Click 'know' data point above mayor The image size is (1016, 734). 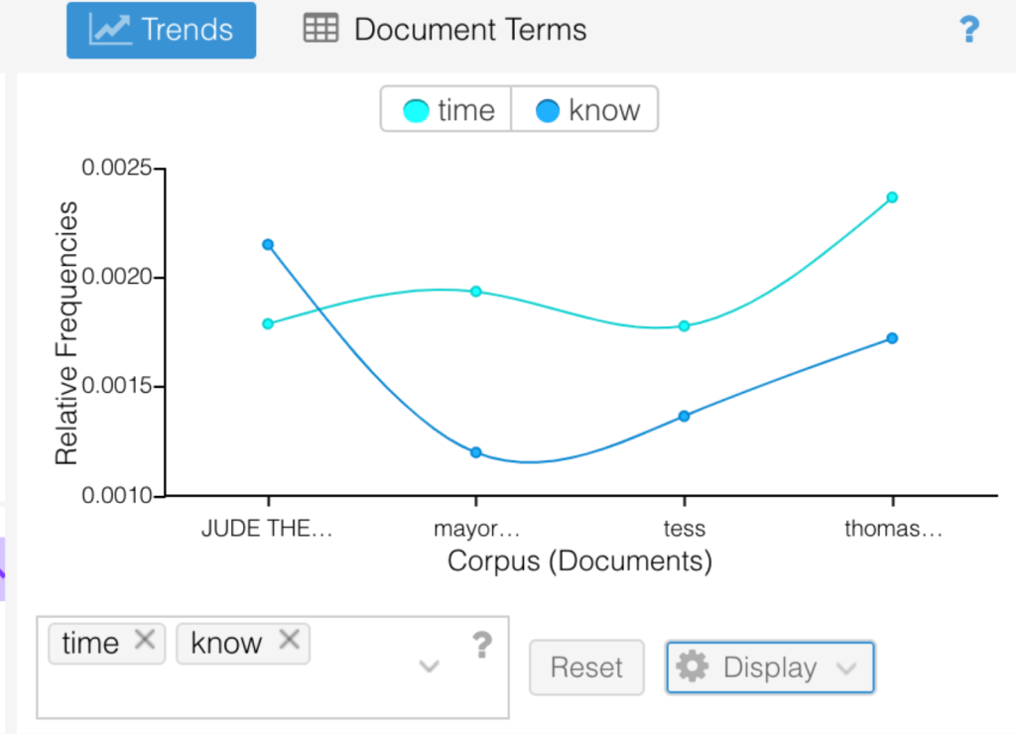click(476, 452)
